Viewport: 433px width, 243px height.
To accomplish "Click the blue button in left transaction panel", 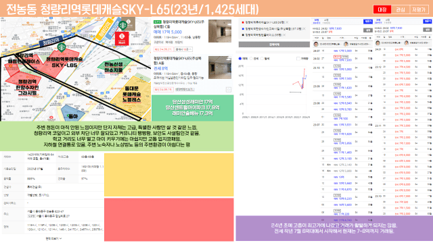I will pos(368,22).
